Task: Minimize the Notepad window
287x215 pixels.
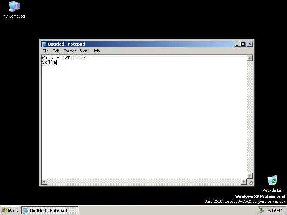Action: (237, 44)
